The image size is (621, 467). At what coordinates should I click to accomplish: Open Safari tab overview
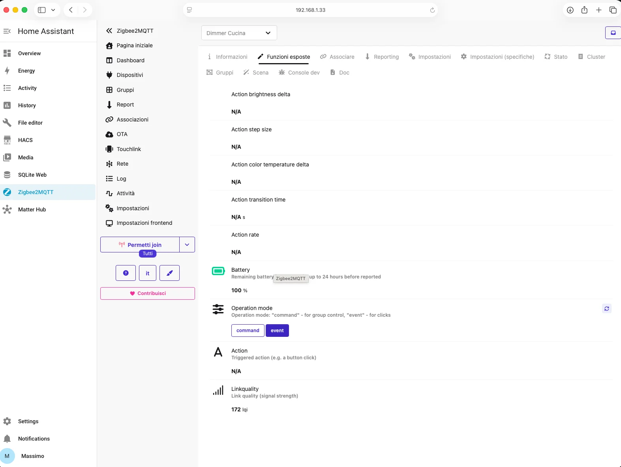point(613,10)
